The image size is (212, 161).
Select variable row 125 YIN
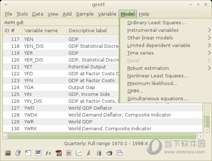point(61,94)
